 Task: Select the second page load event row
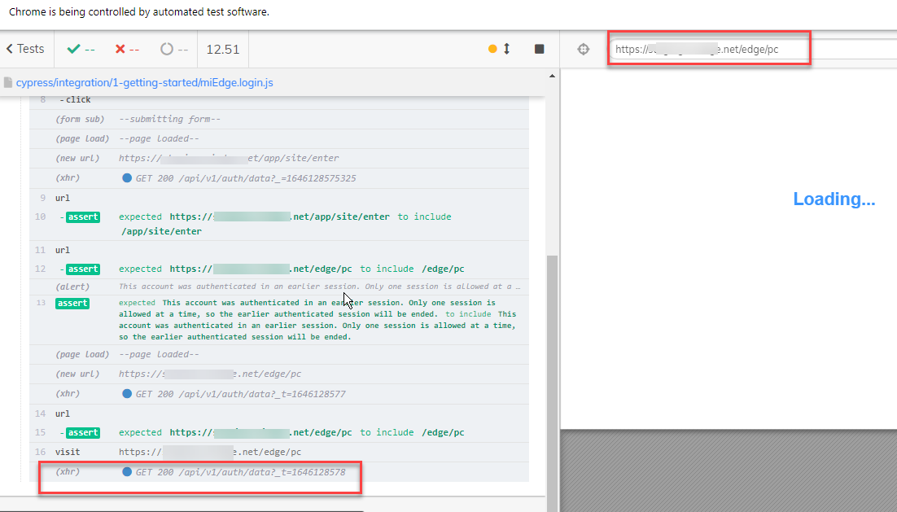point(279,354)
